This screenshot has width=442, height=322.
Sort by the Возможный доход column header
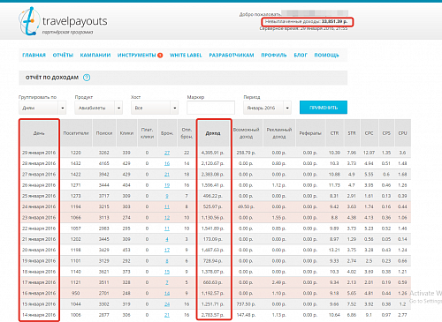246,133
